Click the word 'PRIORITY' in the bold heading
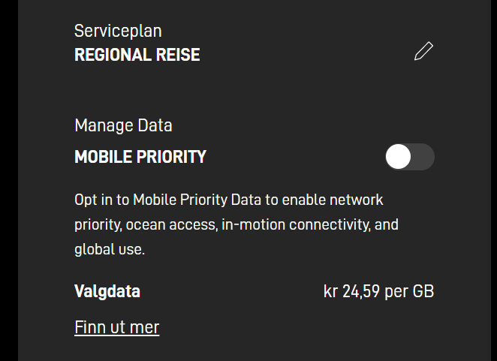 [171, 157]
